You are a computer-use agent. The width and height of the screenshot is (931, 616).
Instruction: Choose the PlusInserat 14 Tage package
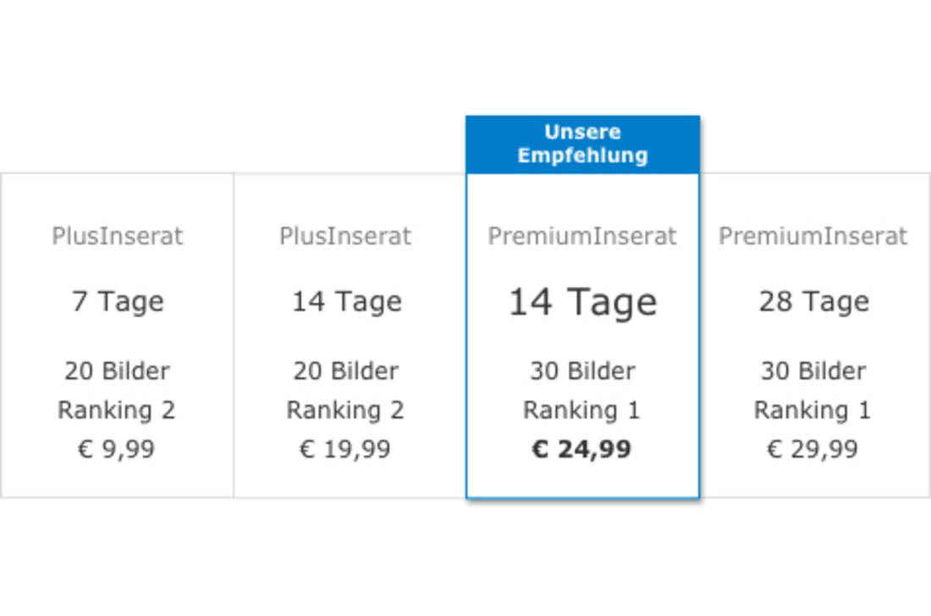pyautogui.click(x=350, y=335)
